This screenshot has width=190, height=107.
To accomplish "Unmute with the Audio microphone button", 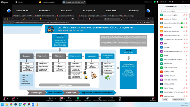I will click(4, 99).
